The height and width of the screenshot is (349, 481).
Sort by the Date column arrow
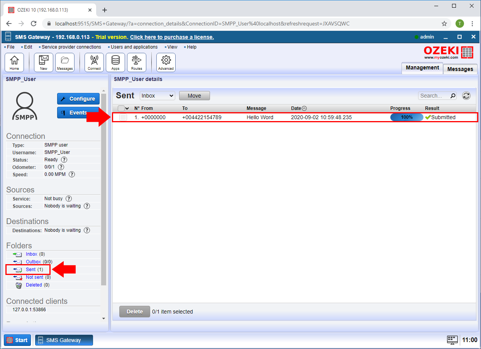304,108
